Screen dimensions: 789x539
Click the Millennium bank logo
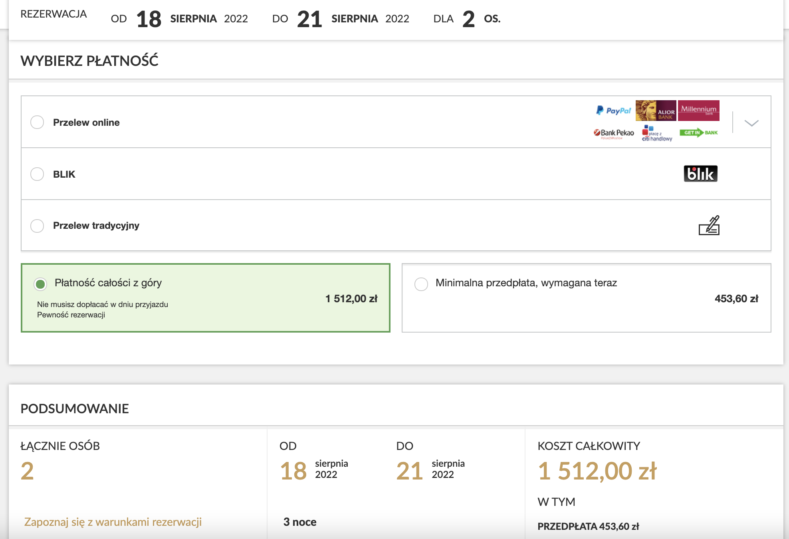click(x=698, y=110)
